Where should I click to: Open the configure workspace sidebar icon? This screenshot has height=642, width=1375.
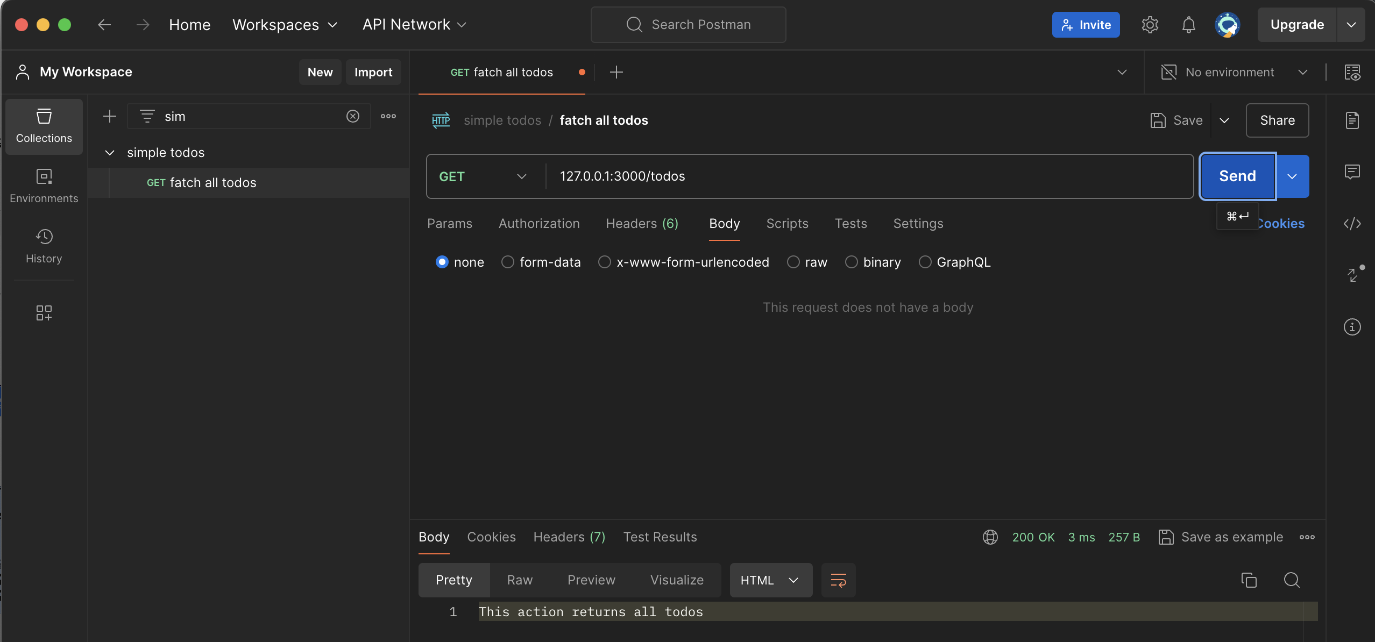[x=44, y=313]
